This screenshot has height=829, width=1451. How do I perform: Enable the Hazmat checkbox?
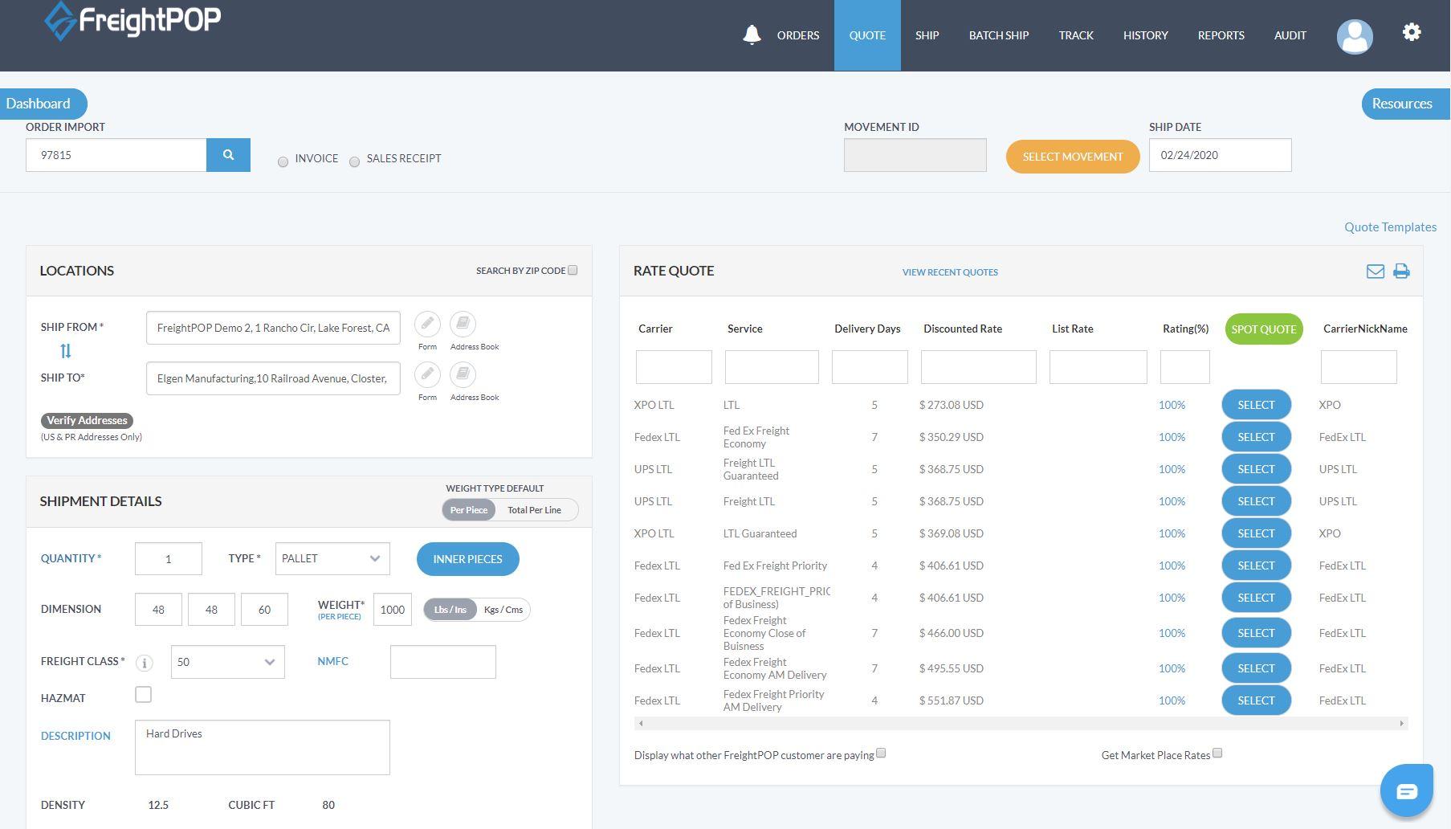144,695
